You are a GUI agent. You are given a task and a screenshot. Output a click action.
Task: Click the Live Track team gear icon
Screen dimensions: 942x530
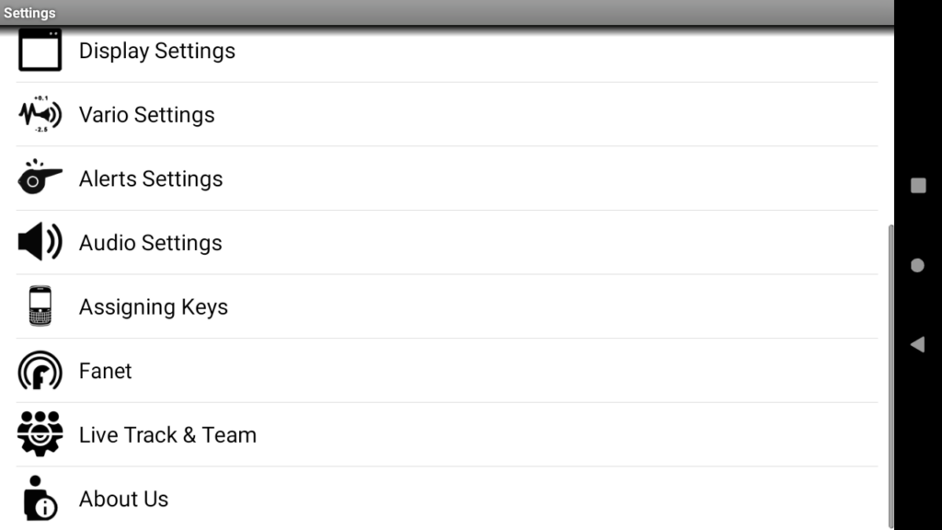pos(40,434)
